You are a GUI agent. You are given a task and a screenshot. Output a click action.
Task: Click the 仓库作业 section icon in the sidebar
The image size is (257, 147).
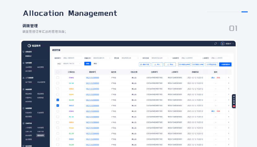point(23,123)
